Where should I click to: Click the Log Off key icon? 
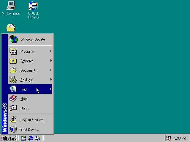(x=13, y=120)
